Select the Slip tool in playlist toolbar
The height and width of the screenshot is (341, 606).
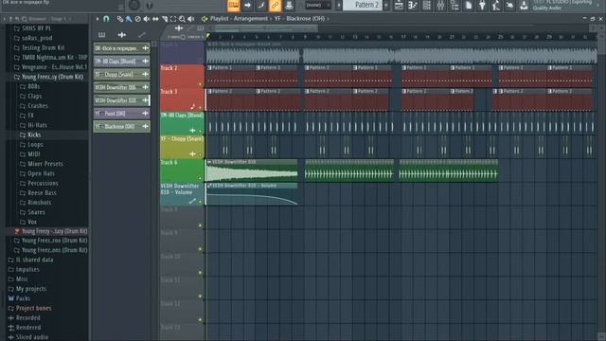point(155,19)
